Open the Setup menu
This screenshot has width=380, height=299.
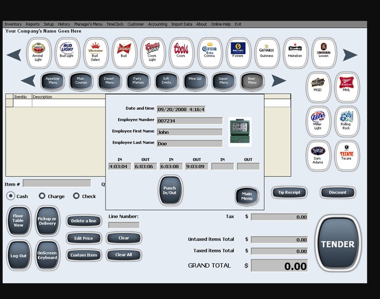point(48,24)
